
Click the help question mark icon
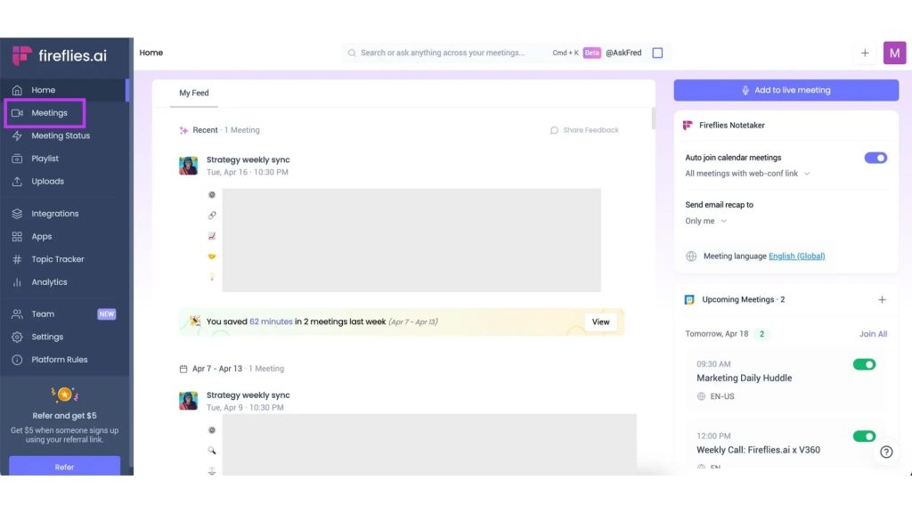(x=886, y=452)
